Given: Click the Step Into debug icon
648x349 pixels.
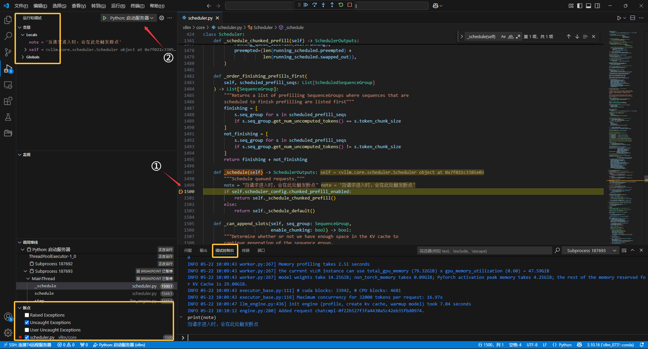Looking at the screenshot, I should point(323,5).
